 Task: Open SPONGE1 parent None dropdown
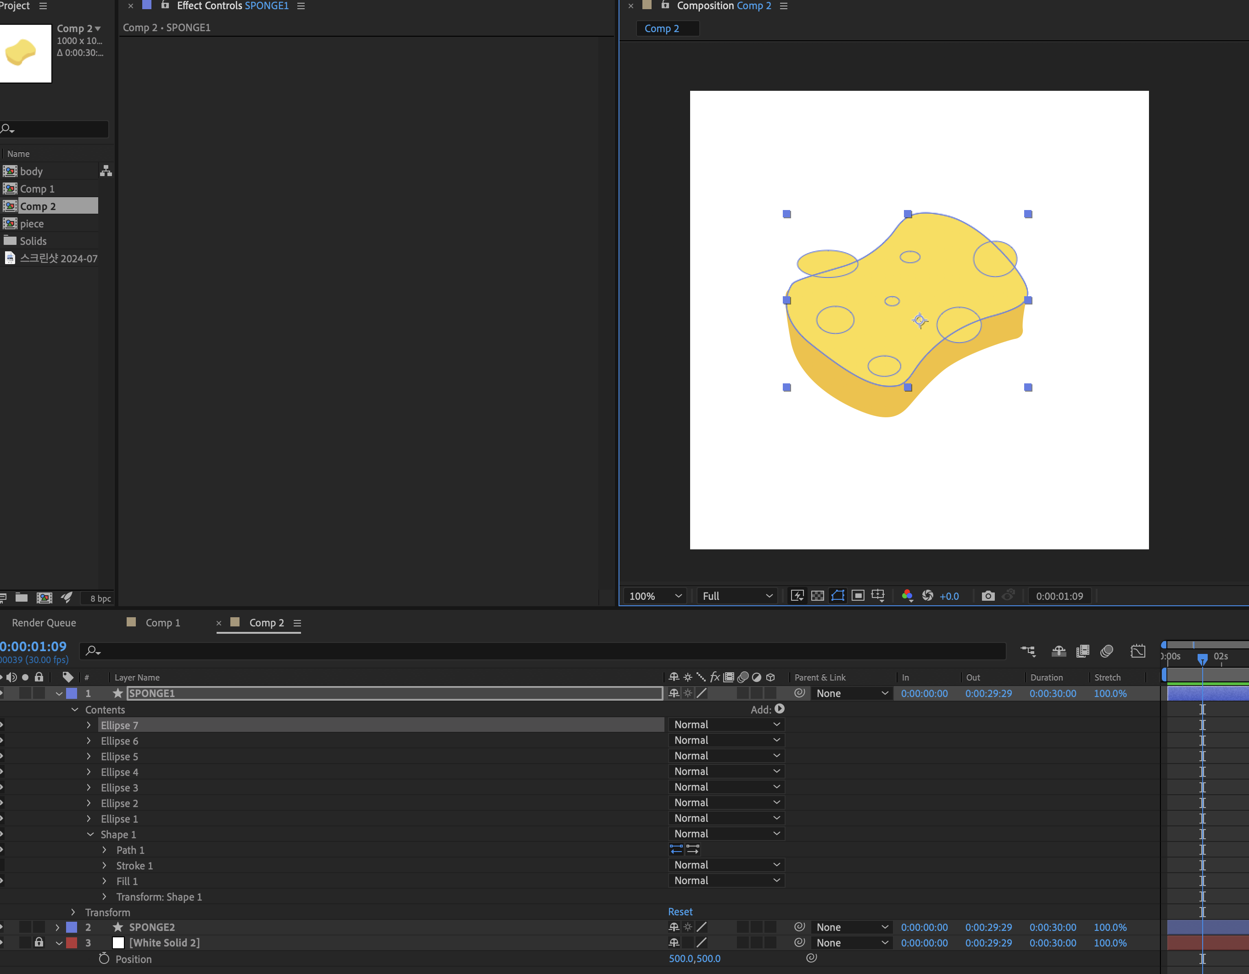tap(852, 693)
